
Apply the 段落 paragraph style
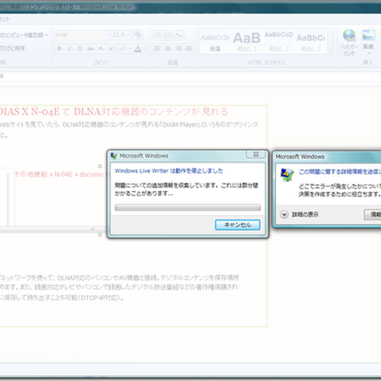[215, 41]
